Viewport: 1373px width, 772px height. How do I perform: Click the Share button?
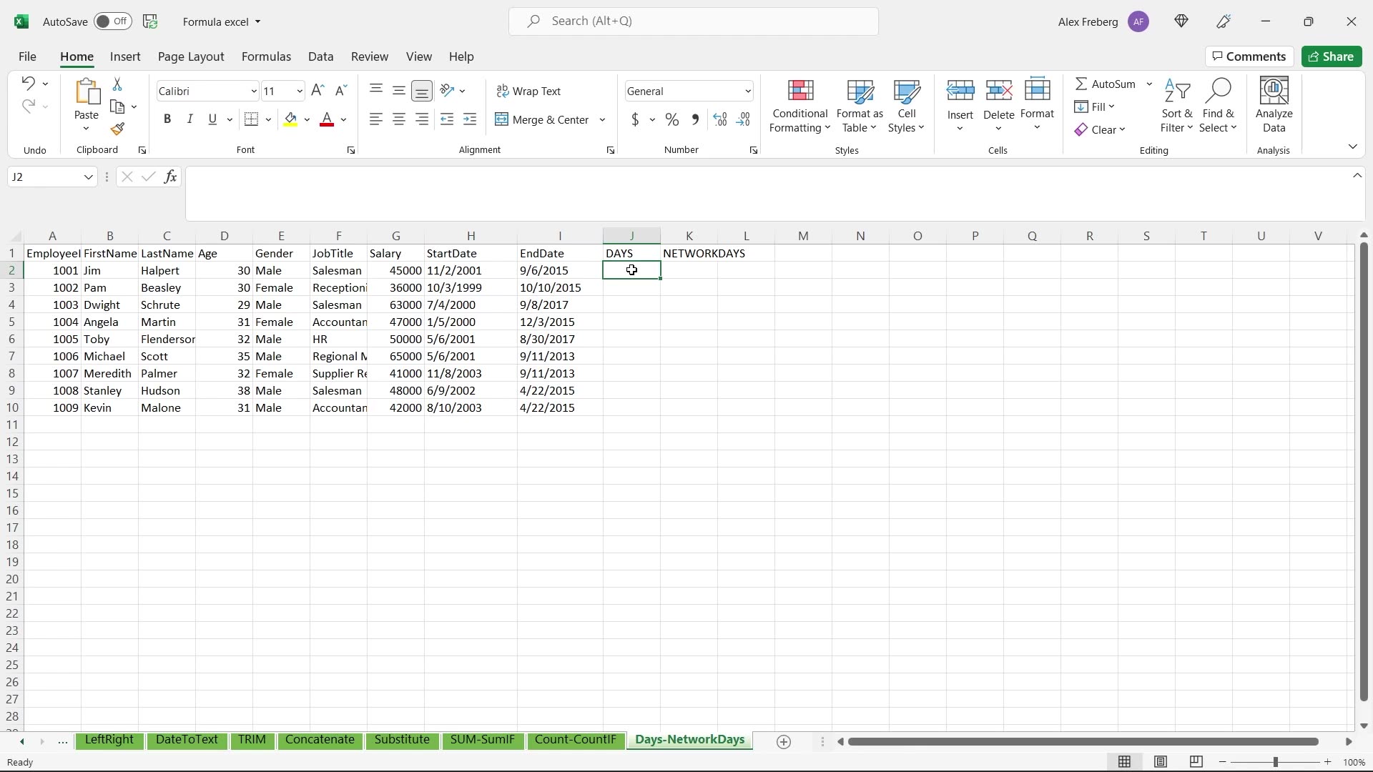[x=1332, y=56]
